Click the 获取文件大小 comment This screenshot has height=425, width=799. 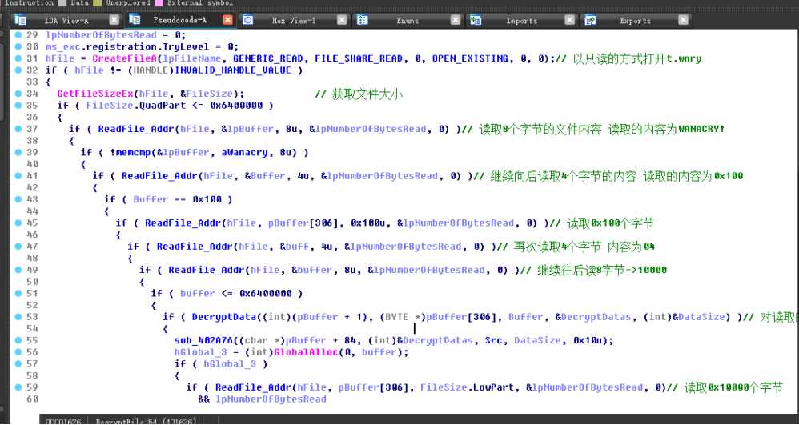coord(359,94)
